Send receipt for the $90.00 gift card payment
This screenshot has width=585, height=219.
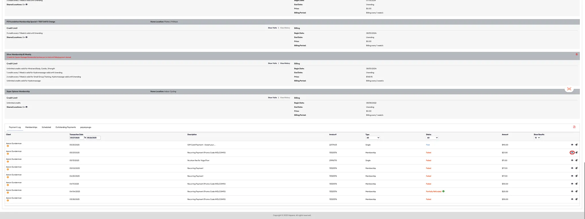tap(576, 145)
